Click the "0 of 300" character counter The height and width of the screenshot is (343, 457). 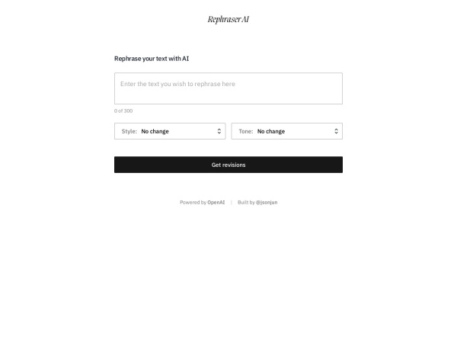(123, 111)
